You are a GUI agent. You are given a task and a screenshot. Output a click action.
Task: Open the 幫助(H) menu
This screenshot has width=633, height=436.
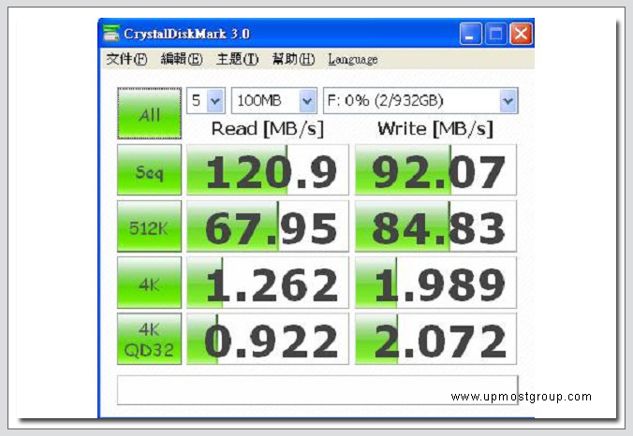pyautogui.click(x=293, y=59)
